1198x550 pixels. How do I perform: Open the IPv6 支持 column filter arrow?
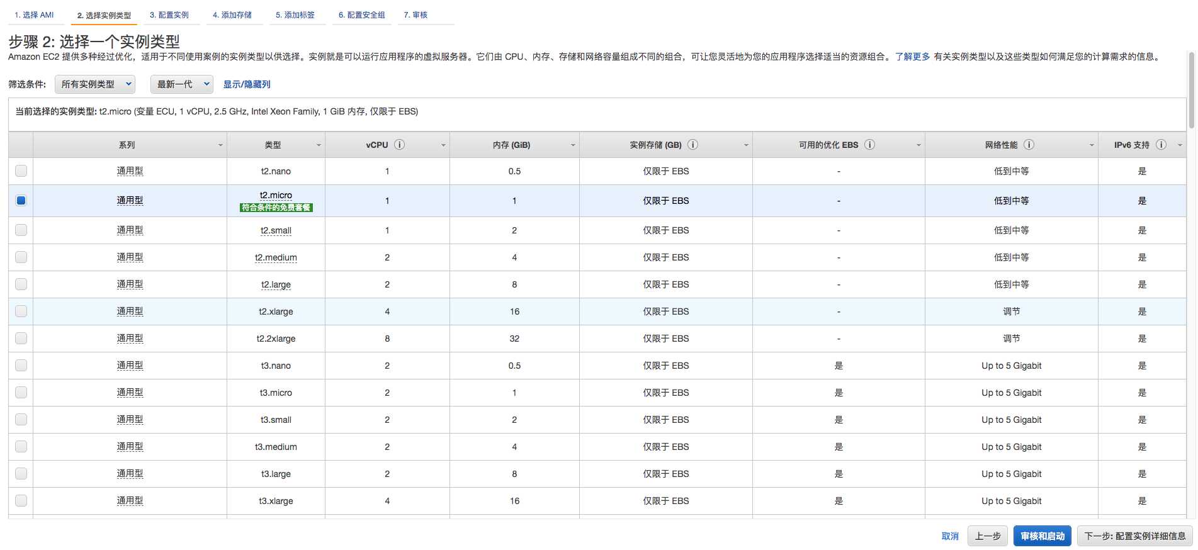tap(1180, 145)
